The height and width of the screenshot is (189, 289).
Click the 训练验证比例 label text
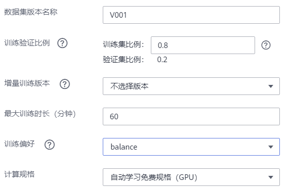pos(27,43)
